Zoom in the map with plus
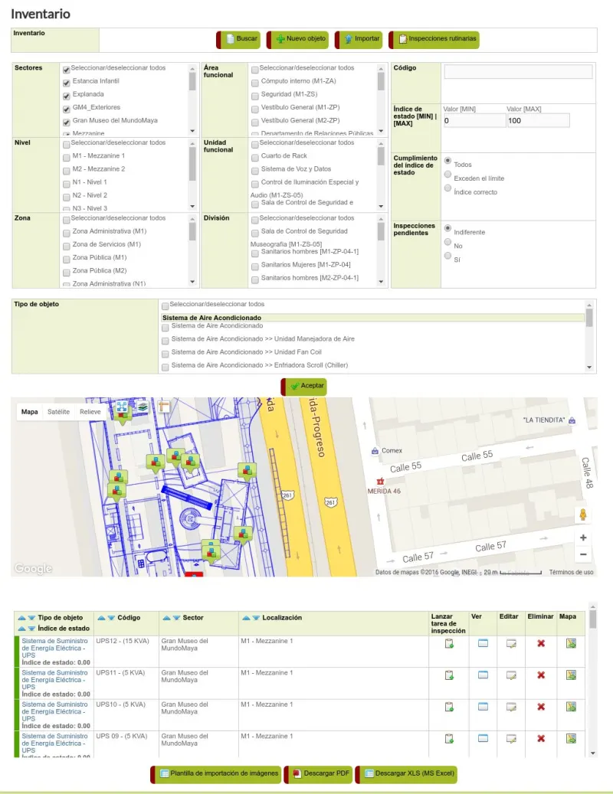 pos(583,538)
